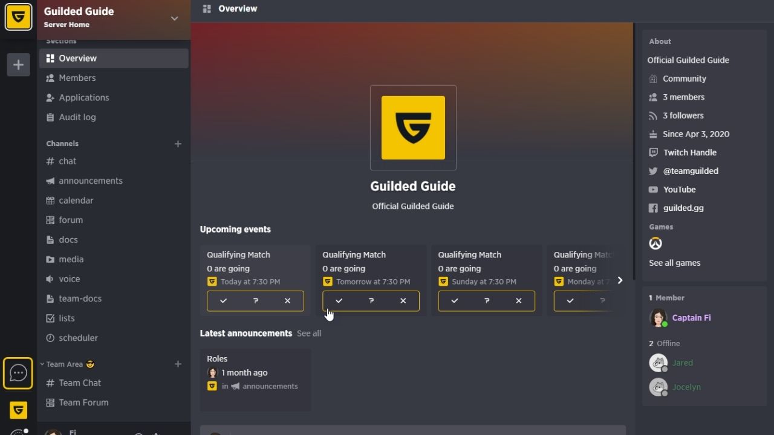This screenshot has width=774, height=435.
Task: Decline Today's Qualifying Match with X
Action: [x=287, y=301]
